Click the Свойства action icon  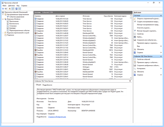135,34
